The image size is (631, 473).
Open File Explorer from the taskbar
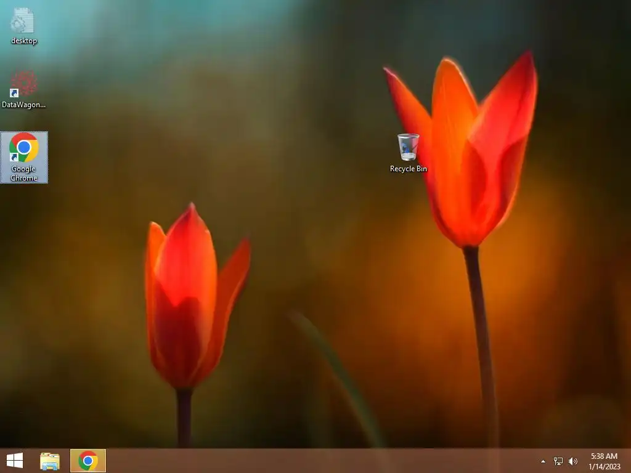50,461
